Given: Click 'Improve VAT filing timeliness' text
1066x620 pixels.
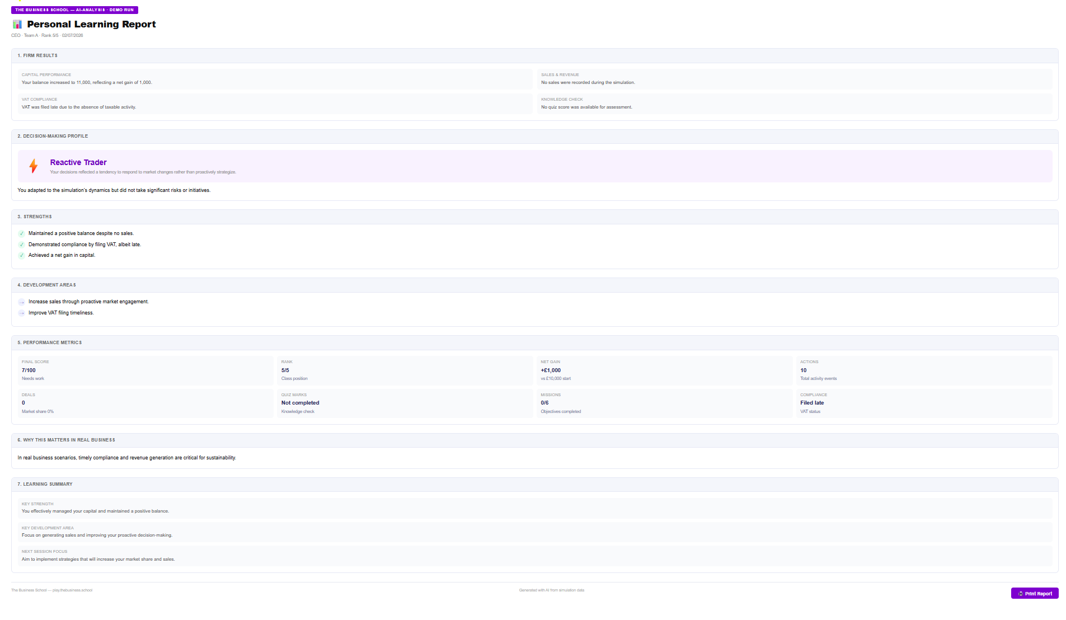Looking at the screenshot, I should point(61,313).
